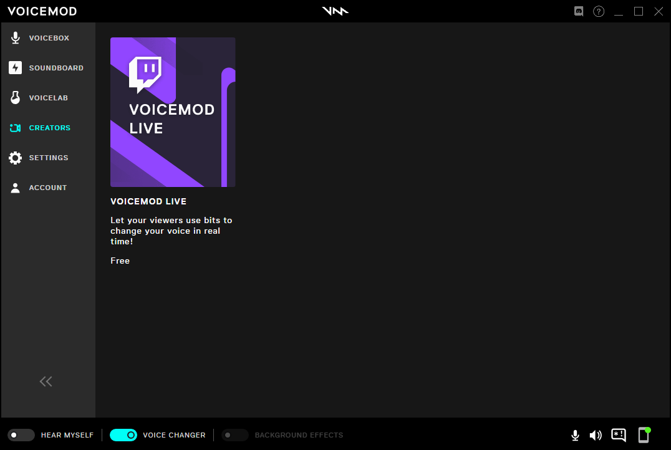671x450 pixels.
Task: Click the Creators camera icon
Action: coord(16,128)
